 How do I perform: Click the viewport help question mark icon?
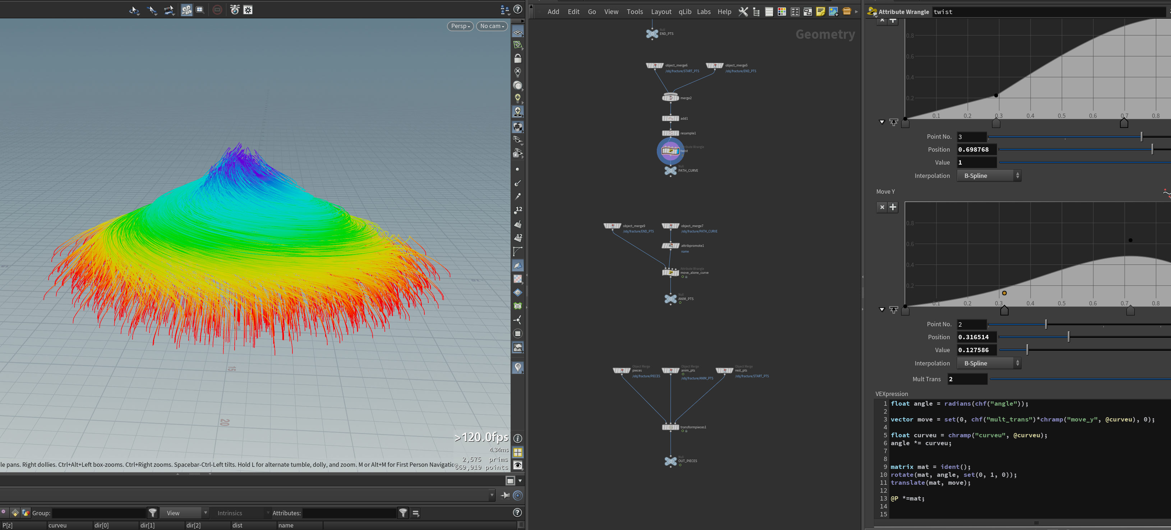pyautogui.click(x=518, y=9)
